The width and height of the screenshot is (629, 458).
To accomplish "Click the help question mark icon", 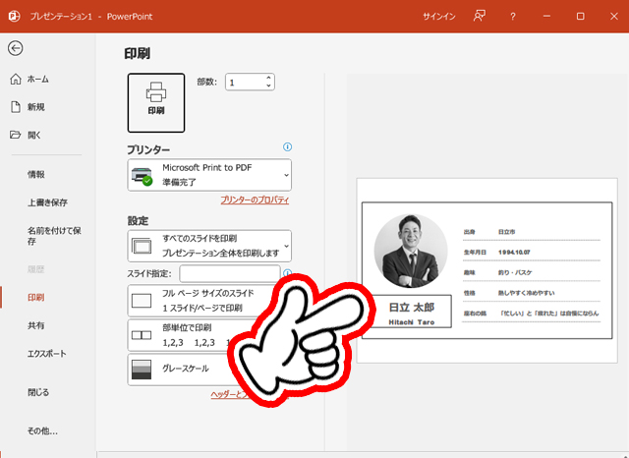I will coord(513,17).
